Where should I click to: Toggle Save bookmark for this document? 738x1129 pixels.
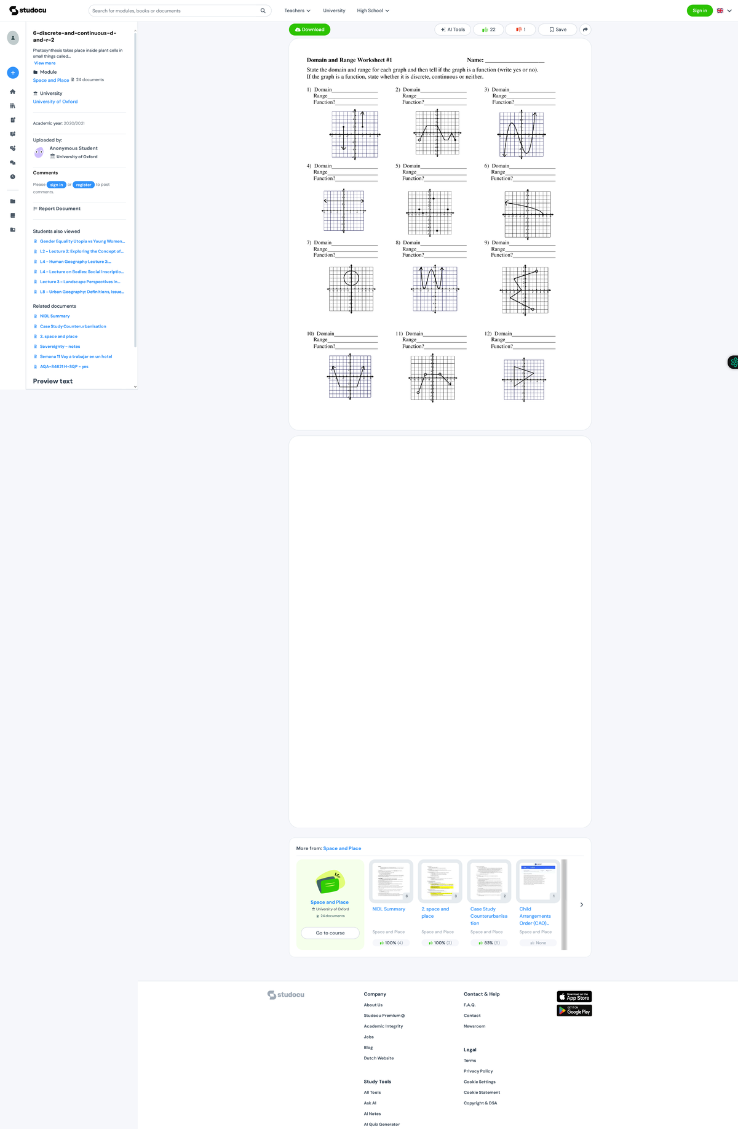557,30
